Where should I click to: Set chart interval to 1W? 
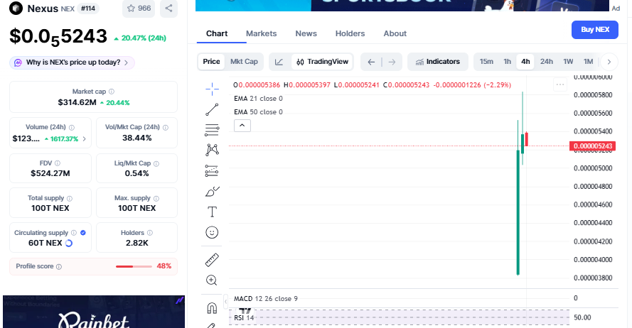pyautogui.click(x=568, y=62)
